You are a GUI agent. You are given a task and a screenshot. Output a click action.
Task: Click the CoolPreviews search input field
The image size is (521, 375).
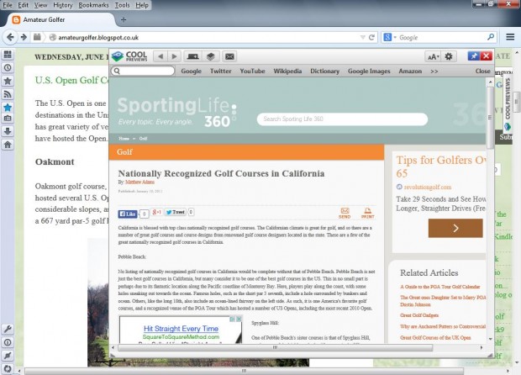(x=143, y=71)
